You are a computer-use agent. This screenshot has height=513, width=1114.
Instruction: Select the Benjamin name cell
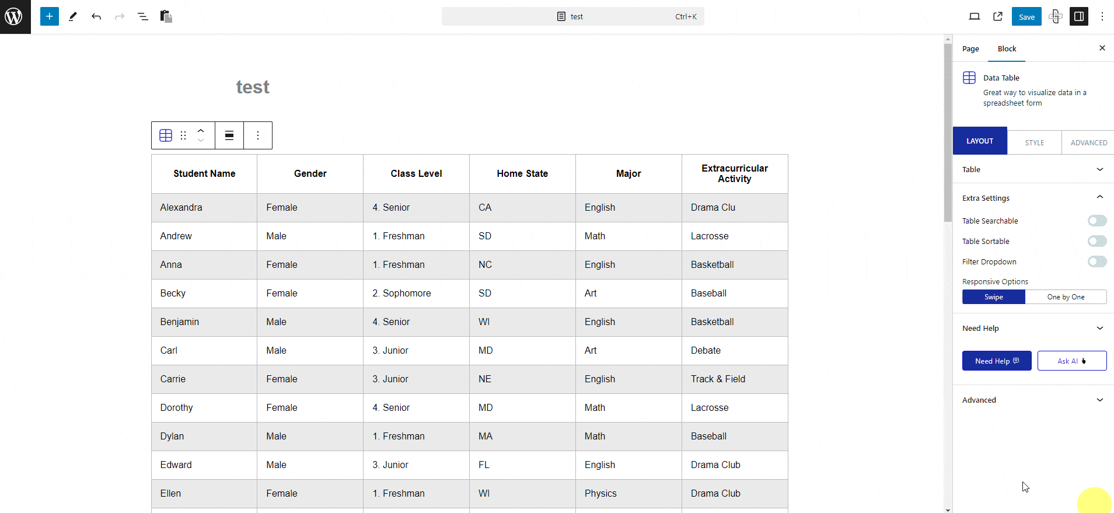click(204, 322)
